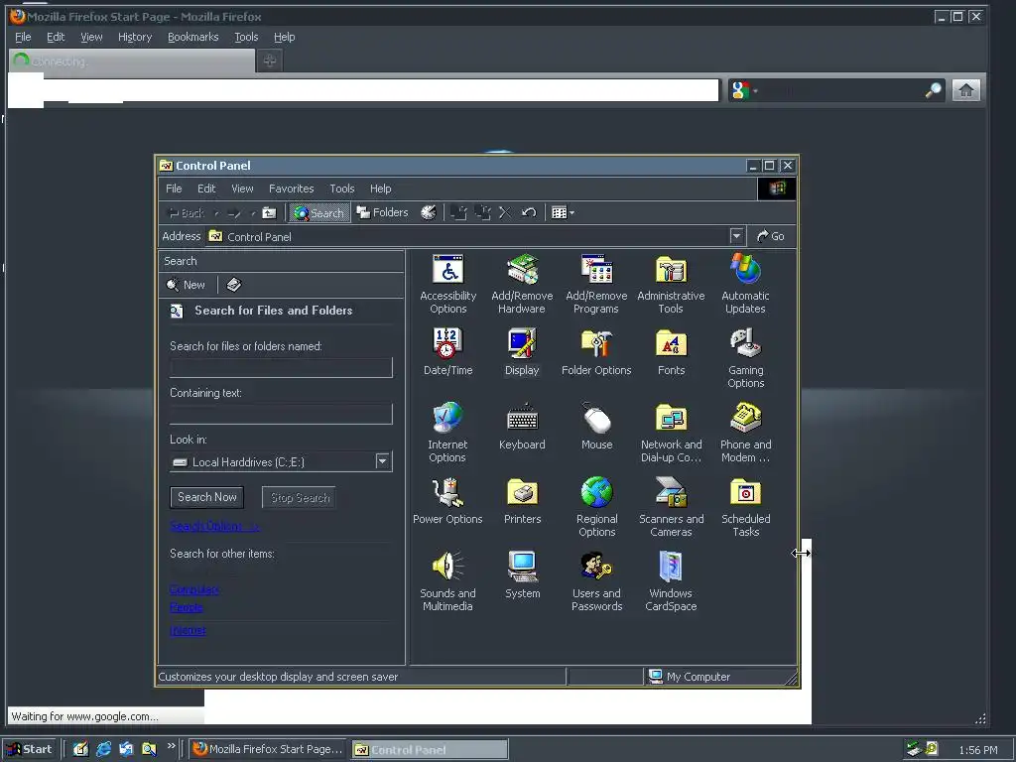Open a new Firefox tab
This screenshot has width=1016, height=762.
270,61
